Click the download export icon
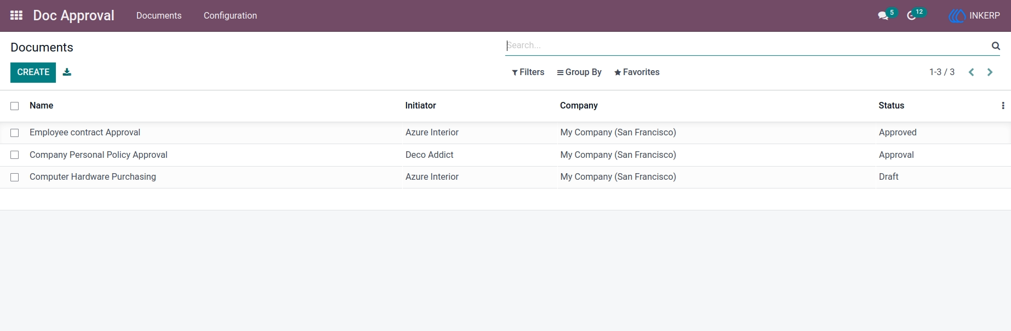Viewport: 1011px width, 331px height. tap(67, 72)
